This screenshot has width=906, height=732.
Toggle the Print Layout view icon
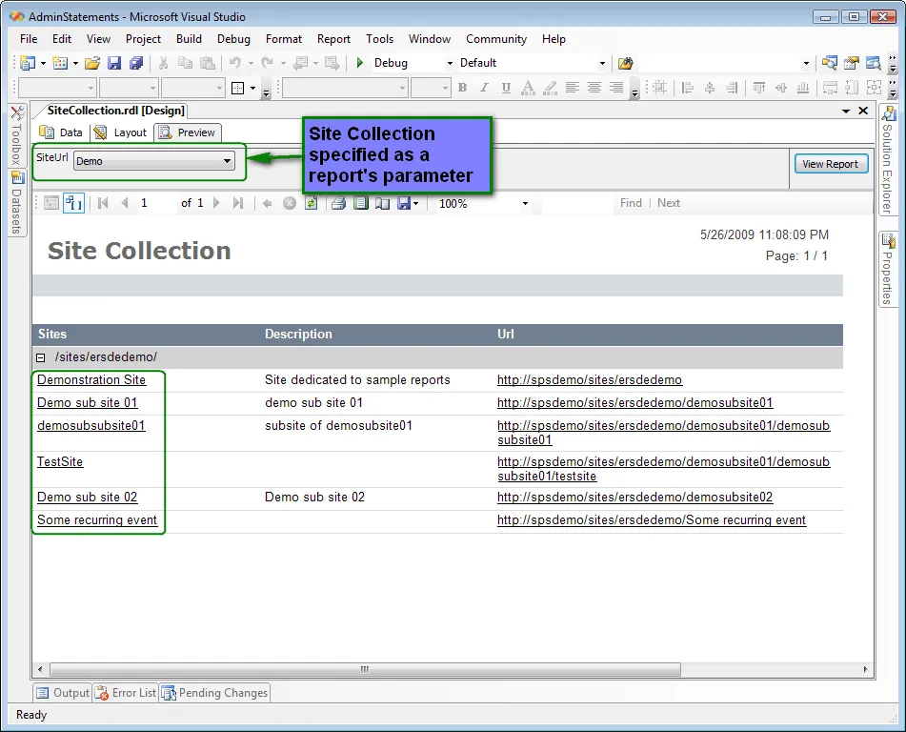coord(360,203)
